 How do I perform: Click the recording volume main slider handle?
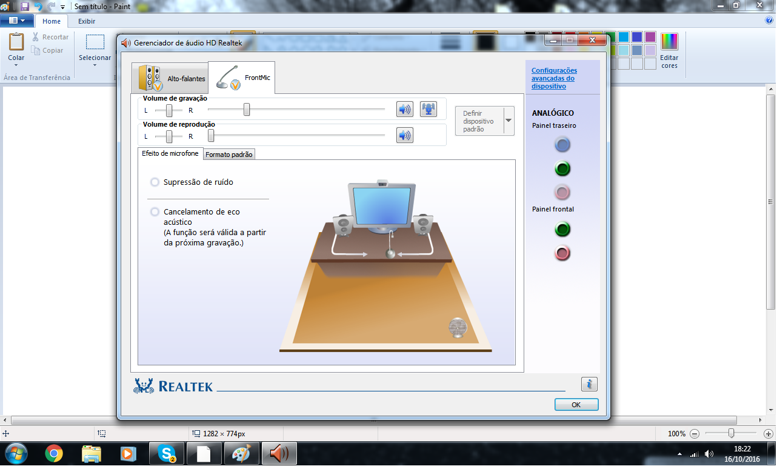click(247, 109)
